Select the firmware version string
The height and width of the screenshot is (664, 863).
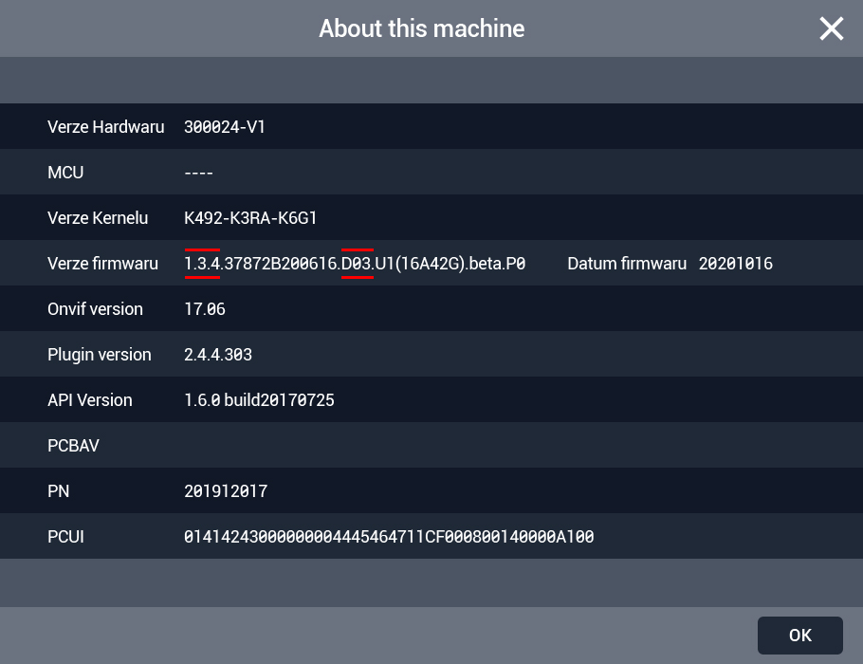click(x=355, y=264)
